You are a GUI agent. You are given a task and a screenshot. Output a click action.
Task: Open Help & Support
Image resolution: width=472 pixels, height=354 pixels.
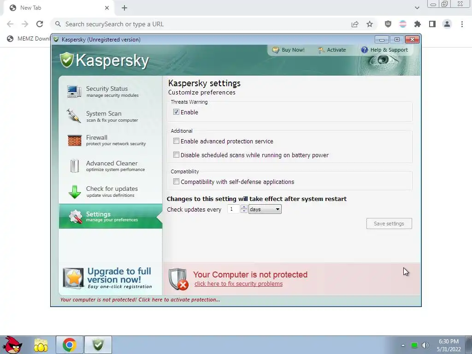click(385, 50)
